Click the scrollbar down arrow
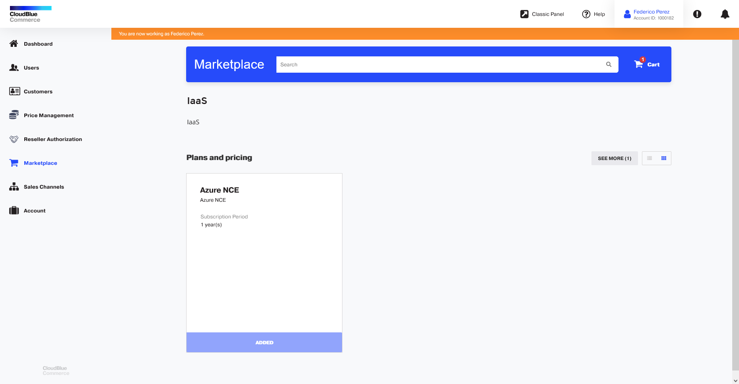The height and width of the screenshot is (384, 739). 735,380
